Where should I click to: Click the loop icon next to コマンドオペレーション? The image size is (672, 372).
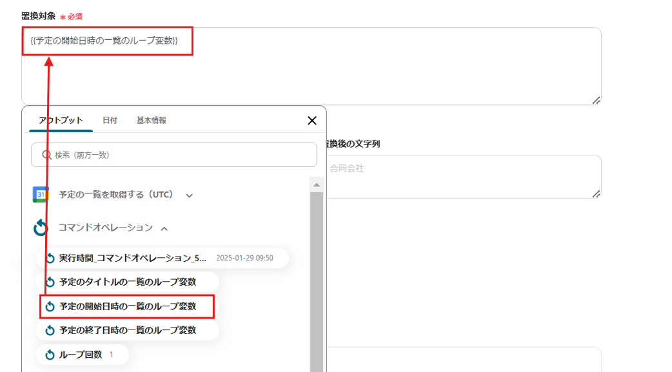(42, 227)
